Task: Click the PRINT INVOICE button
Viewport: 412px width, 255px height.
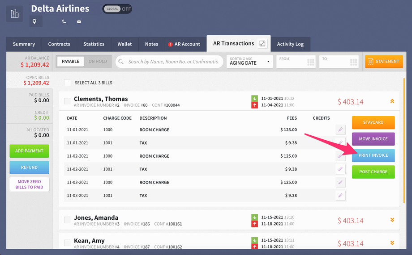Action: click(x=373, y=155)
